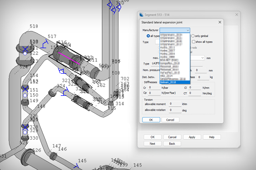Click the length field in mm
The height and width of the screenshot is (170, 256).
coord(201,70)
